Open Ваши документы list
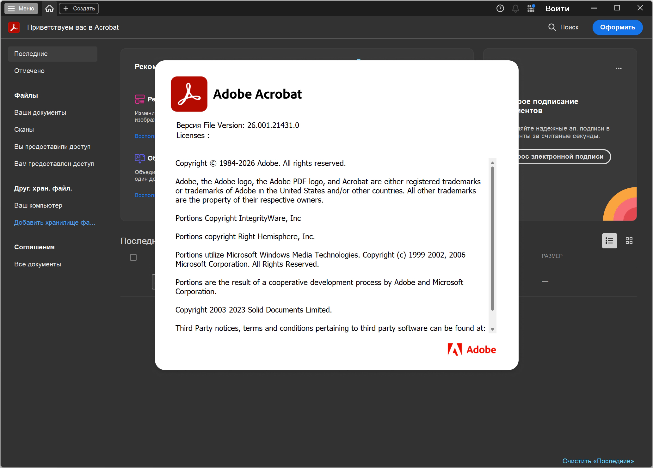Viewport: 653px width, 468px height. tap(40, 112)
